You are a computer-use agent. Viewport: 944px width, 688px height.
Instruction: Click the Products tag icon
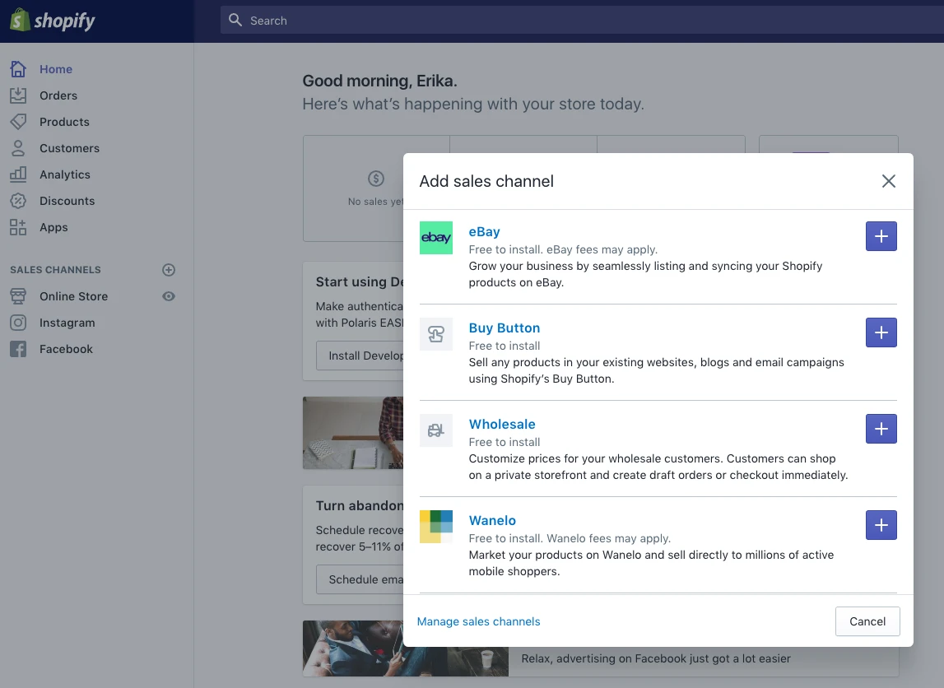tap(18, 122)
